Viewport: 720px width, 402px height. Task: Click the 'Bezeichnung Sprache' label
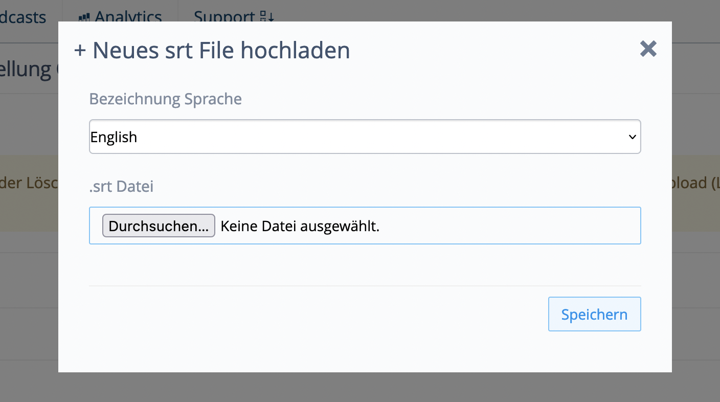coord(165,99)
